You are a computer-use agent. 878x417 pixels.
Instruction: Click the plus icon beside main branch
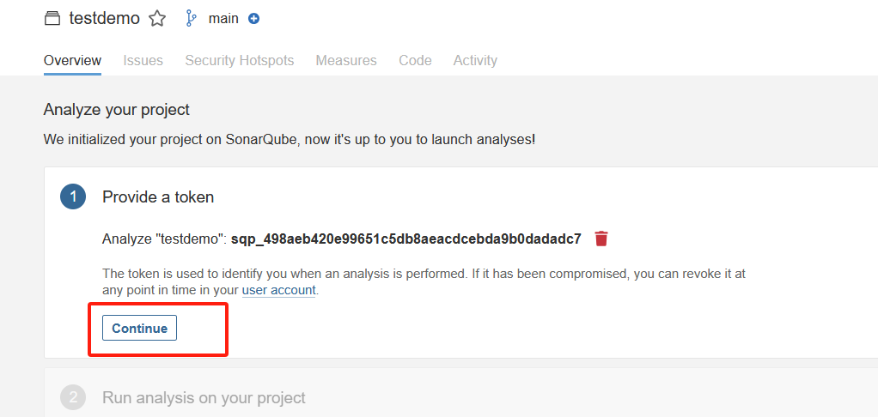point(253,19)
